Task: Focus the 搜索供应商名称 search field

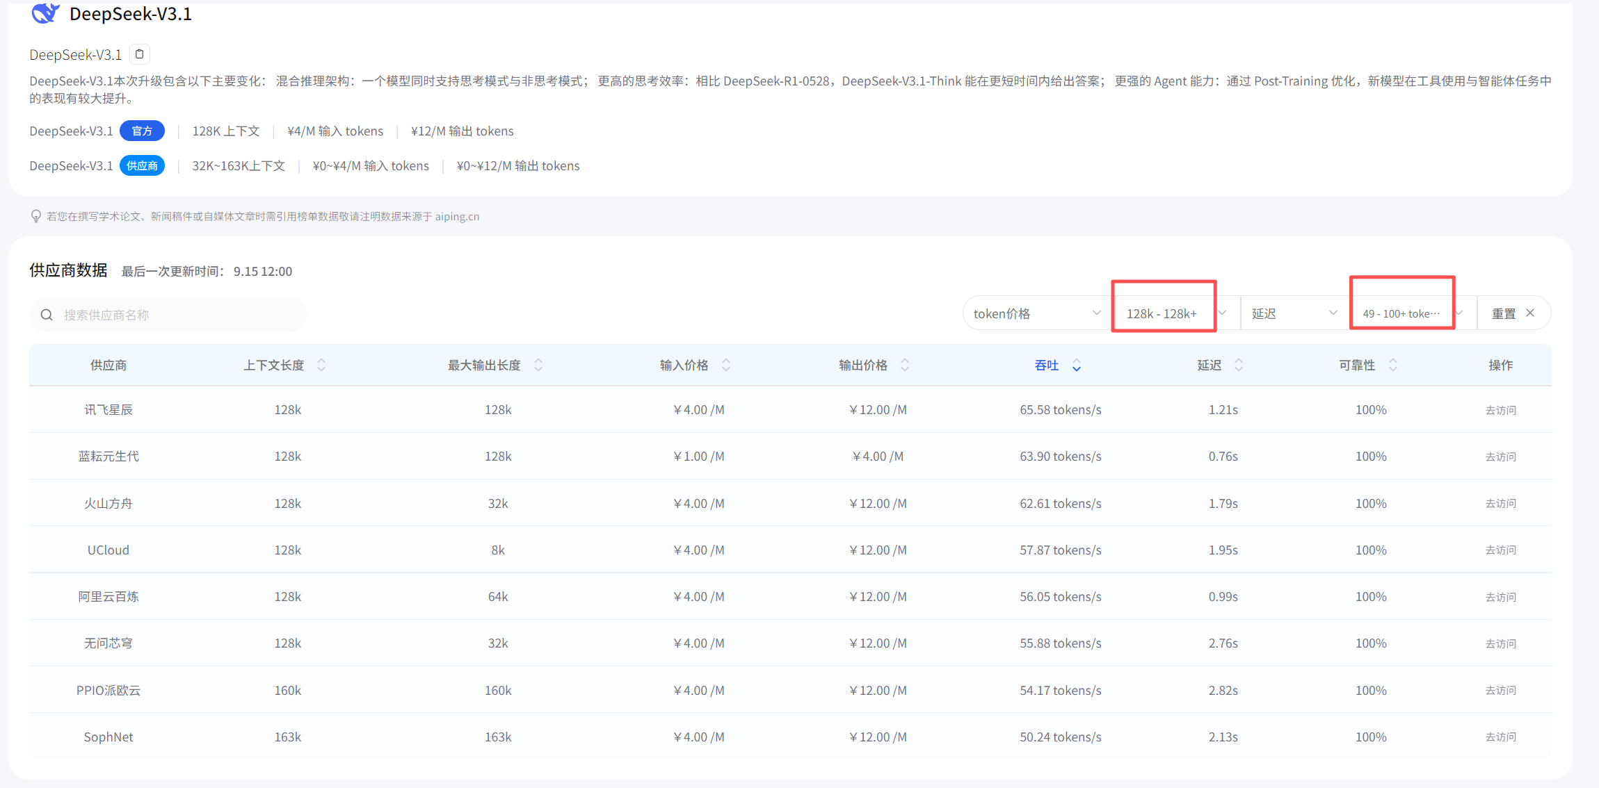Action: 168,315
